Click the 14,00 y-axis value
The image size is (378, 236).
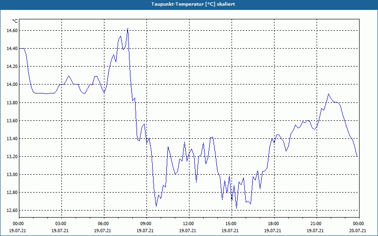pos(12,84)
